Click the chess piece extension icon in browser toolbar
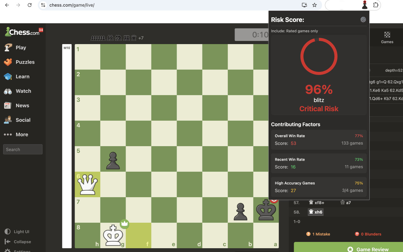 364,5
